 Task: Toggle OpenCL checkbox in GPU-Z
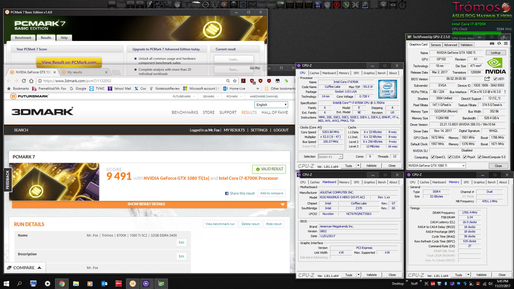(x=433, y=157)
